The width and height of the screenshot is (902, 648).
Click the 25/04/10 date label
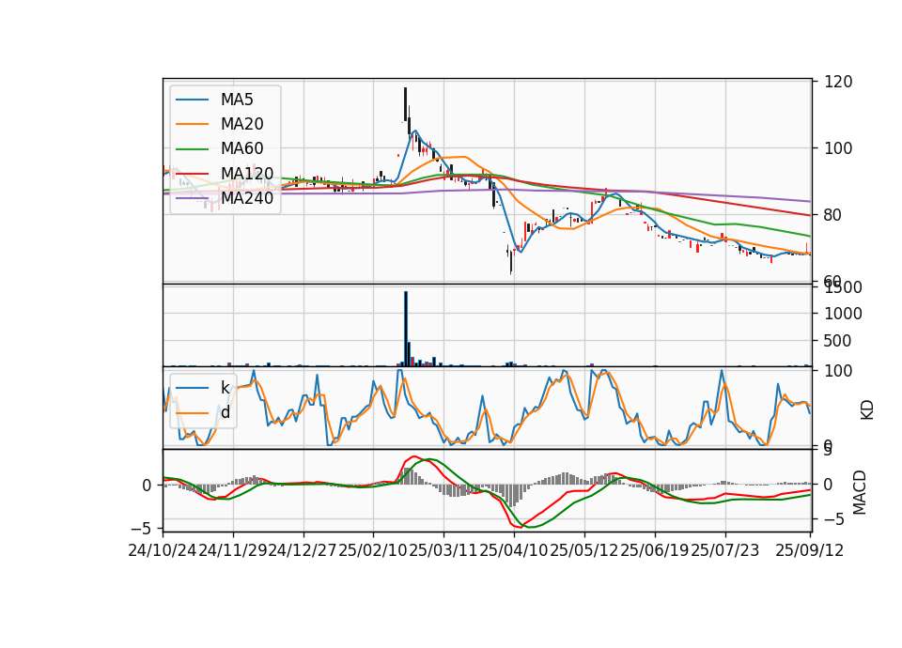pyautogui.click(x=514, y=550)
